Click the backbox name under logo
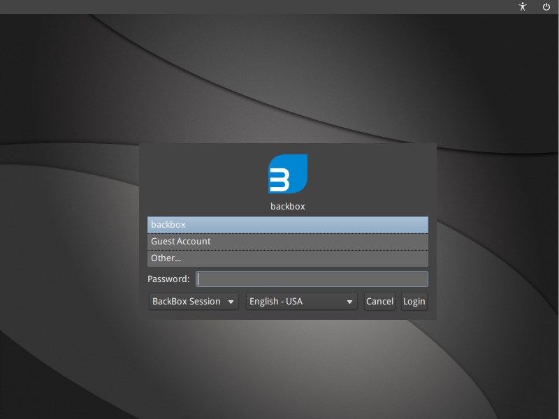Viewport: 559px width, 419px height. (288, 207)
